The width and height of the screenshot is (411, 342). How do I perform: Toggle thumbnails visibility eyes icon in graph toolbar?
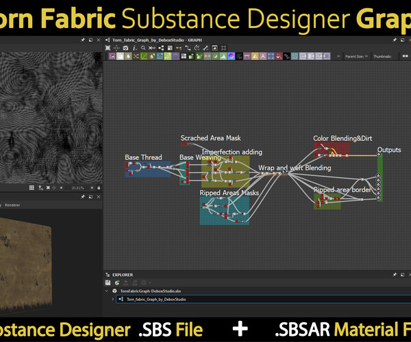point(405,56)
